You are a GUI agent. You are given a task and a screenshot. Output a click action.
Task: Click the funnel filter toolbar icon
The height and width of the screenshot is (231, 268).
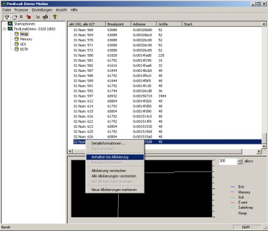pos(6,17)
